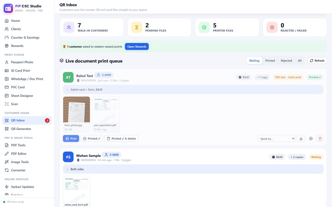Print Rahul Test's documents

tap(71, 139)
